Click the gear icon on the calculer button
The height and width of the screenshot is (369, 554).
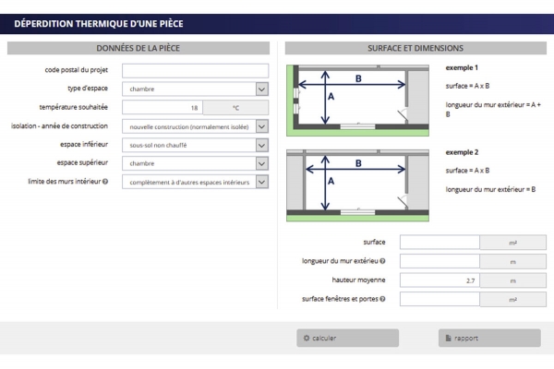(x=307, y=338)
